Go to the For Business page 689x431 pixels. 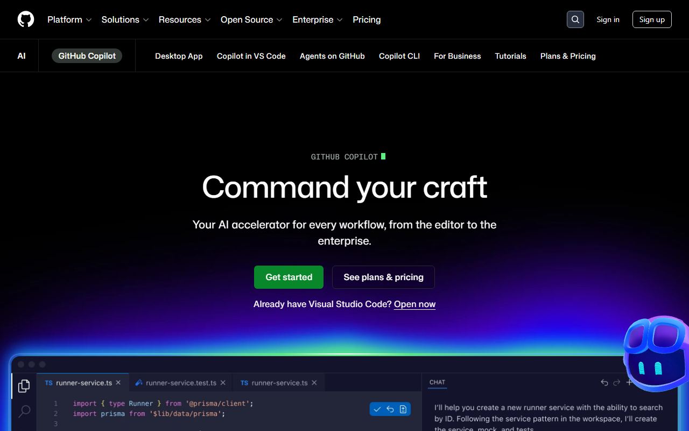coord(458,56)
